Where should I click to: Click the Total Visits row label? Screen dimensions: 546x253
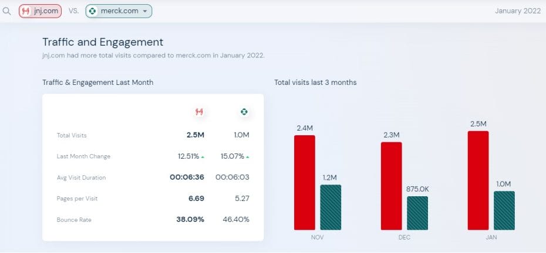[x=72, y=135]
